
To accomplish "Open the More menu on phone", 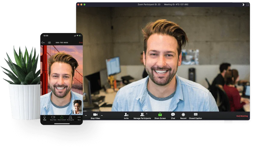I will click(79, 117).
